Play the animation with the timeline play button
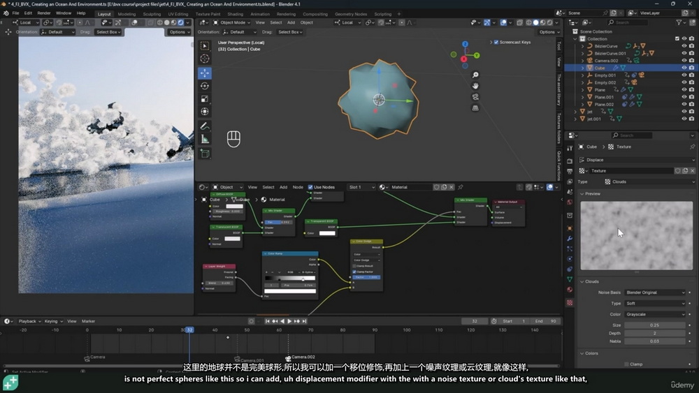 [x=289, y=321]
